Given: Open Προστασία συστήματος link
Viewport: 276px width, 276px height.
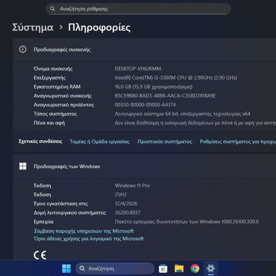Looking at the screenshot, I should (164, 141).
